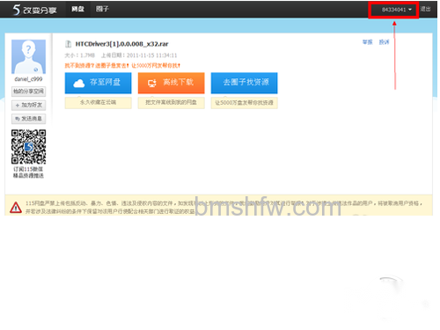Click the red warning triangle icon
440x330 pixels.
tap(16, 208)
